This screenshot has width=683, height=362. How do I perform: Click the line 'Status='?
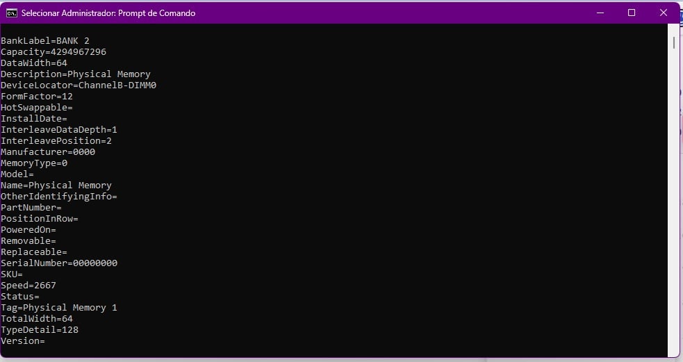tap(20, 296)
